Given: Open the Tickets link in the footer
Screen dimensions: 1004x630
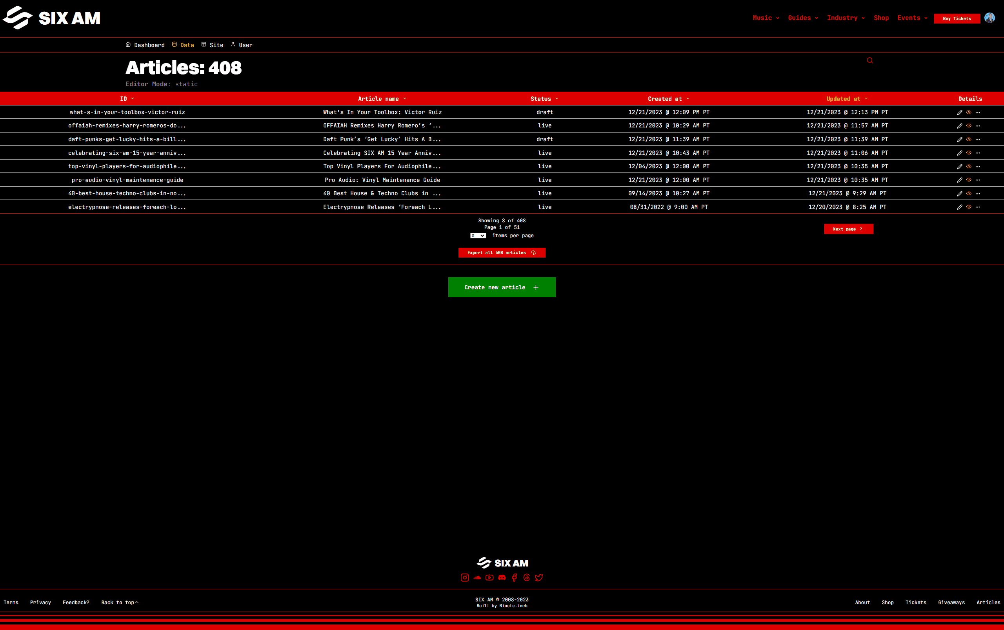Looking at the screenshot, I should [x=916, y=603].
